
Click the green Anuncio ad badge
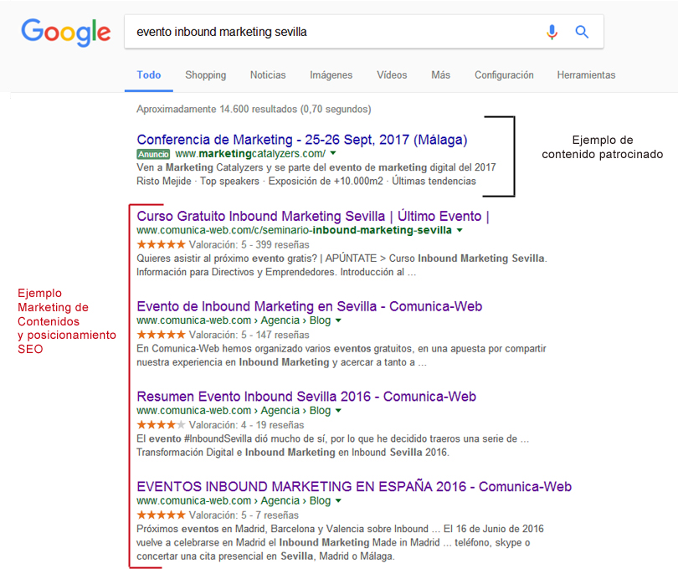click(153, 154)
